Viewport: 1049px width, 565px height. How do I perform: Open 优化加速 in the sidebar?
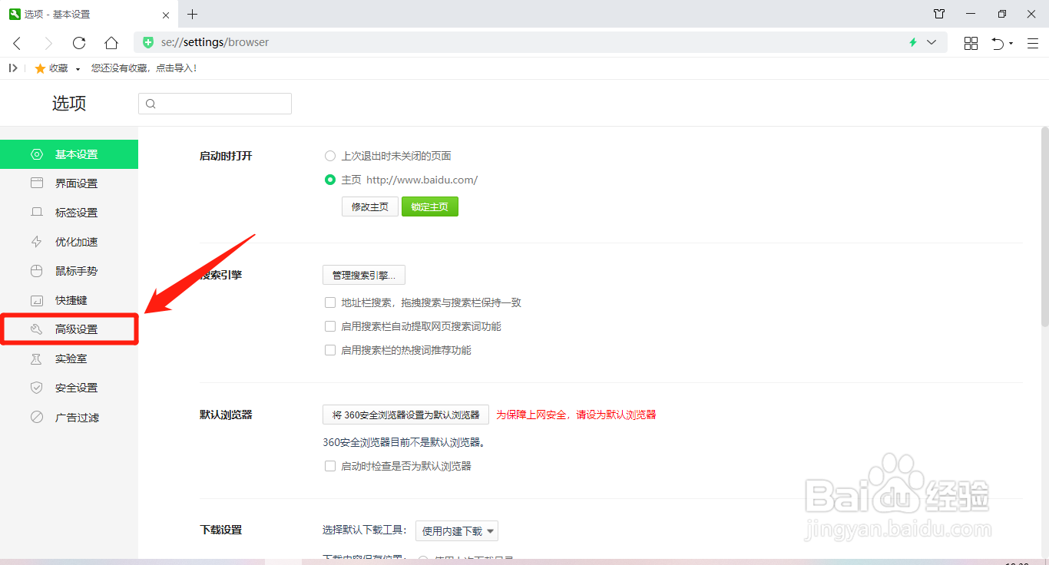[69, 242]
